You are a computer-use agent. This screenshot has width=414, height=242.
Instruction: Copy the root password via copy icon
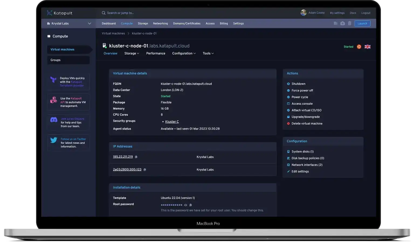[191, 205]
